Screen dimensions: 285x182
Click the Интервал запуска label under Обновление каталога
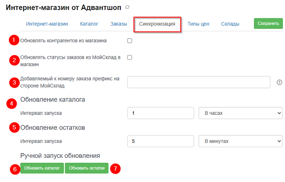click(x=41, y=113)
